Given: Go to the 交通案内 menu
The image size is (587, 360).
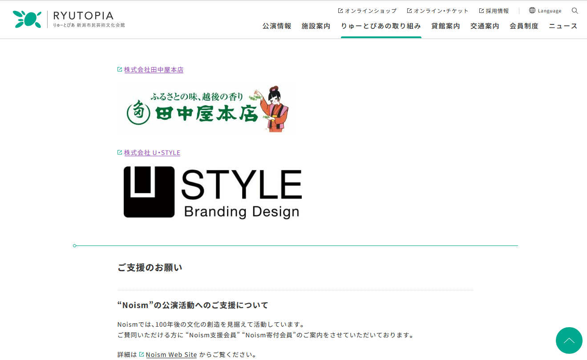Looking at the screenshot, I should tap(485, 26).
